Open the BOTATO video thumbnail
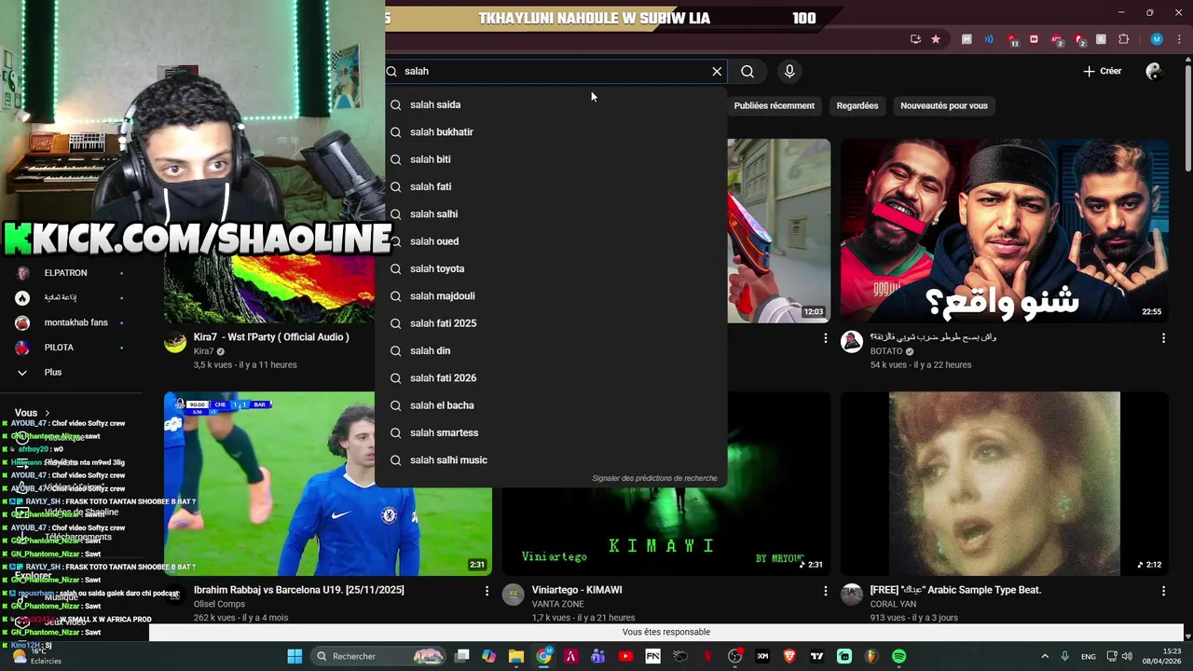 pyautogui.click(x=1005, y=231)
